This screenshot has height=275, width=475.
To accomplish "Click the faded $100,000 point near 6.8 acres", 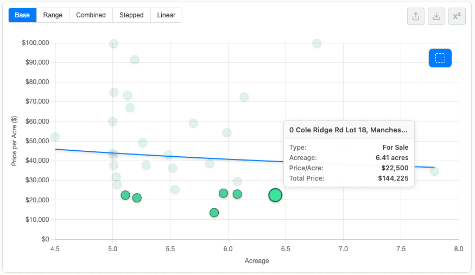I will (x=317, y=43).
